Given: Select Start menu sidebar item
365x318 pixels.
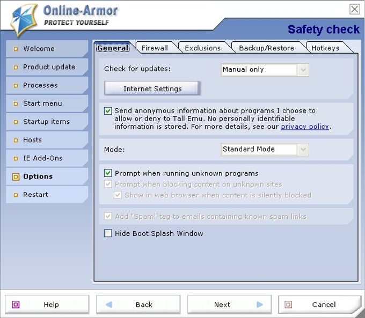Looking at the screenshot, I should [47, 103].
